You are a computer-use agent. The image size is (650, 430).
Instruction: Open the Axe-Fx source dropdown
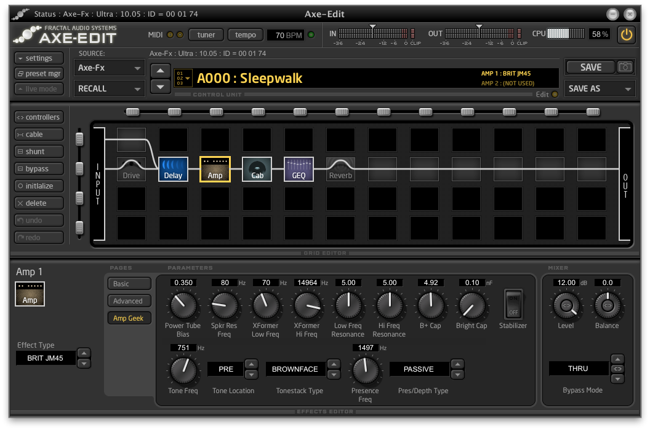(110, 68)
